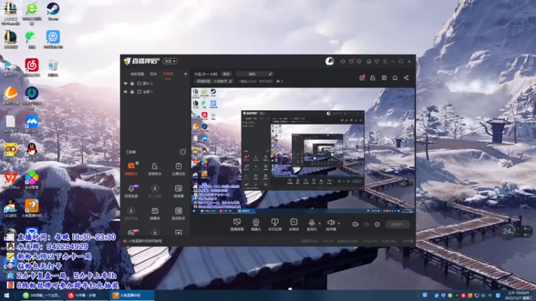Screen dimensions: 536x301
Task: Open the 主播任务 tool
Action: point(178,169)
